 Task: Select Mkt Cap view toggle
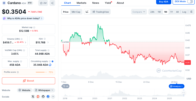(76, 12)
